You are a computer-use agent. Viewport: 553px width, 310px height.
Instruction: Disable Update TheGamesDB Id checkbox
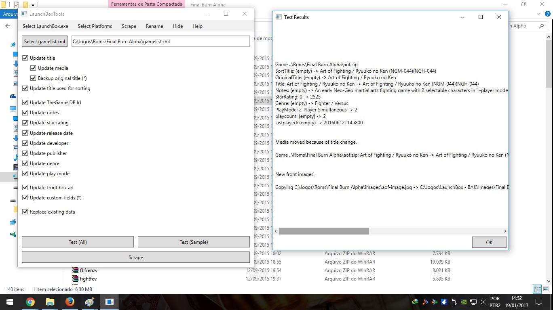click(25, 103)
